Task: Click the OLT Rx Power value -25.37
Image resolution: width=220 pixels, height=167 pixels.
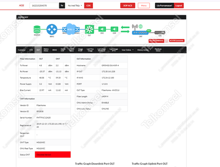Action: point(42,71)
